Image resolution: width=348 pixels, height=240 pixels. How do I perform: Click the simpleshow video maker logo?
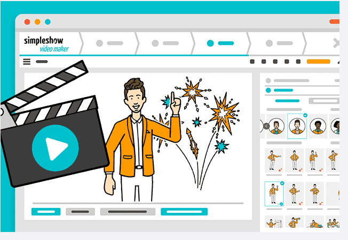(x=48, y=43)
